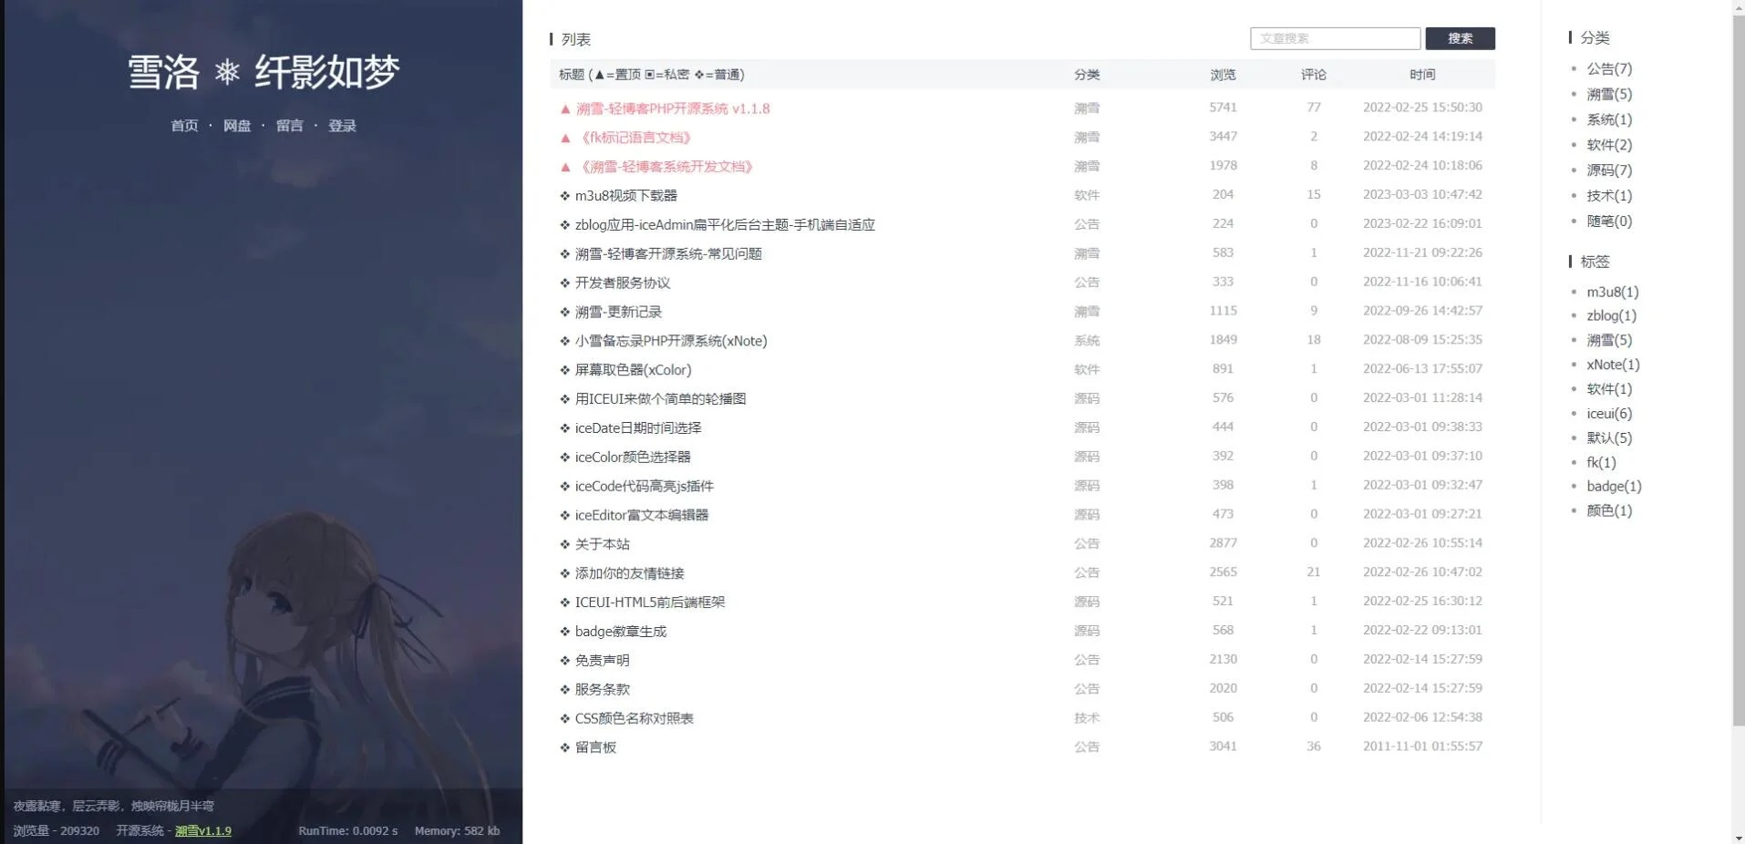The width and height of the screenshot is (1745, 844).
Task: Click the pinned-post triangle icon beside 溯雪-轻博客PHP开源系统
Action: pyautogui.click(x=563, y=108)
